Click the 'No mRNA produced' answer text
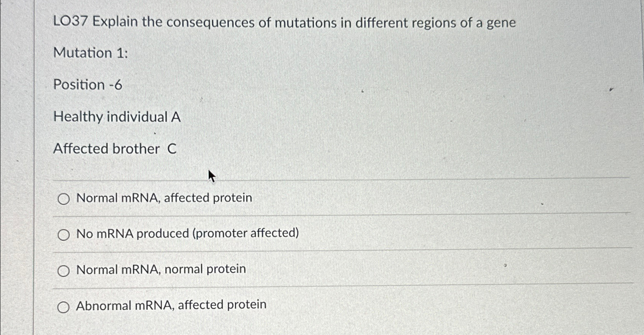This screenshot has width=644, height=335. click(187, 233)
